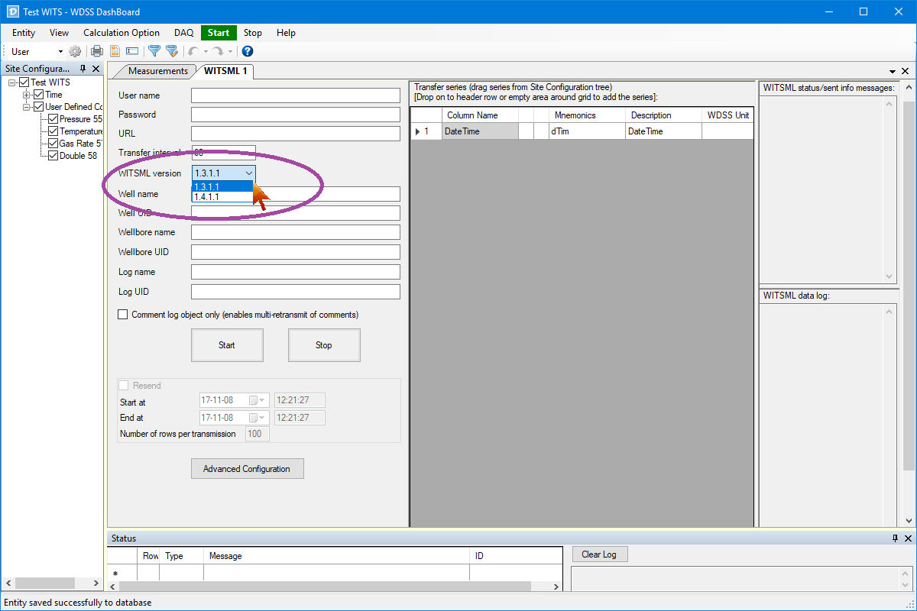Switch to the Measurements tab

click(157, 71)
